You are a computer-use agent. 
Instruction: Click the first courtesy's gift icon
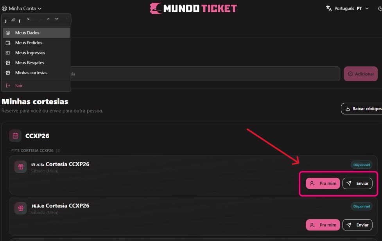pos(21,167)
